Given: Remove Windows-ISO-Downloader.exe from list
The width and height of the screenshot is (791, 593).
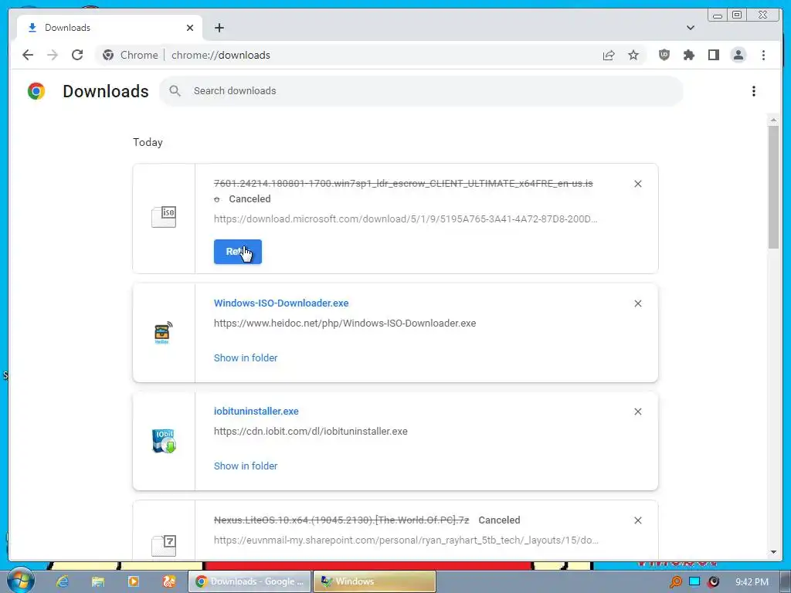Looking at the screenshot, I should tap(637, 303).
